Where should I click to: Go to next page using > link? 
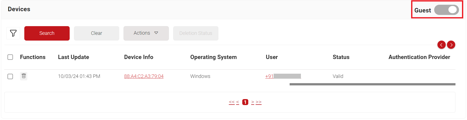pos(253,102)
